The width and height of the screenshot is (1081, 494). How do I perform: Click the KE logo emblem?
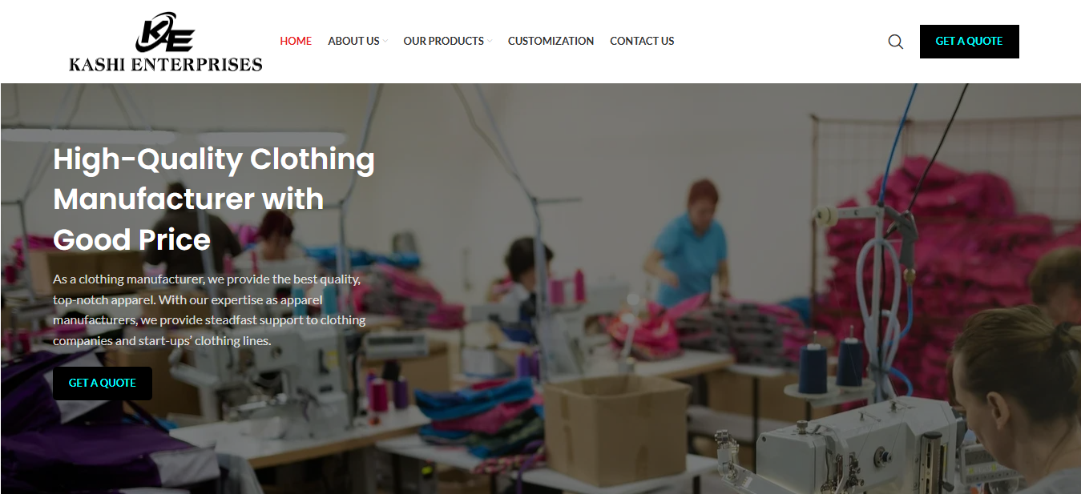tap(165, 32)
